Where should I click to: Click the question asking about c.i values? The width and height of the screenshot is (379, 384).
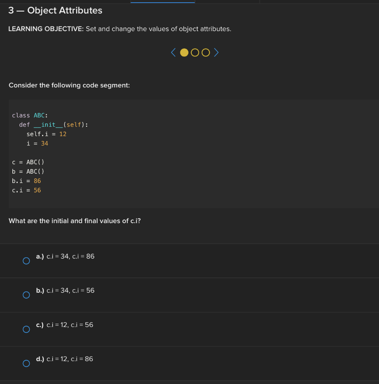[x=74, y=221]
